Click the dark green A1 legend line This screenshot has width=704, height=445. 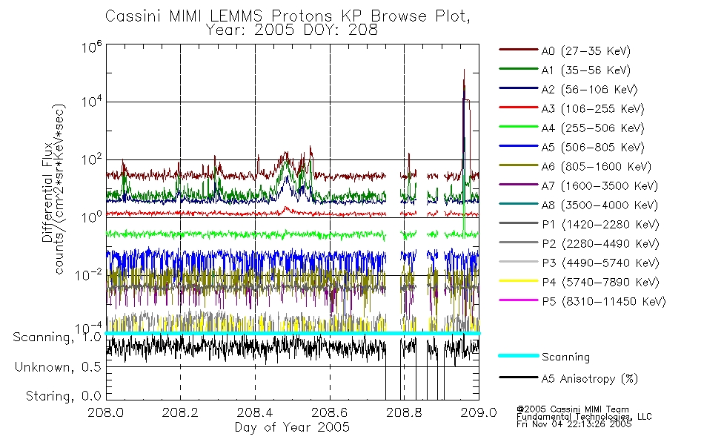click(519, 69)
